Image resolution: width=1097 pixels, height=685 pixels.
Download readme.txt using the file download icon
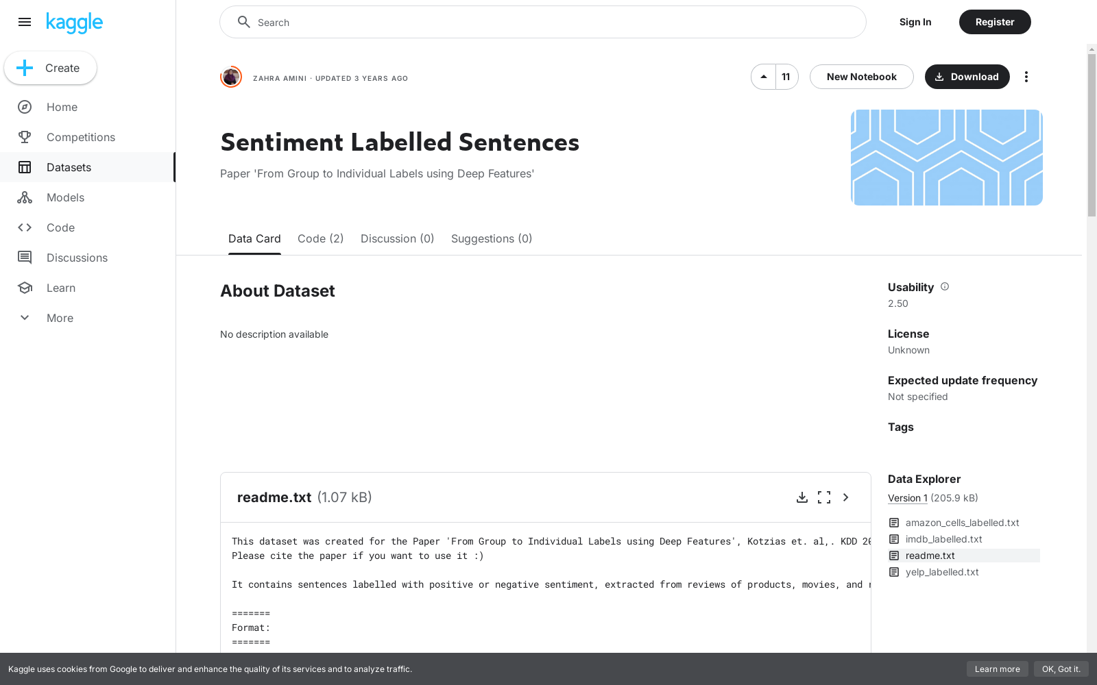[802, 497]
